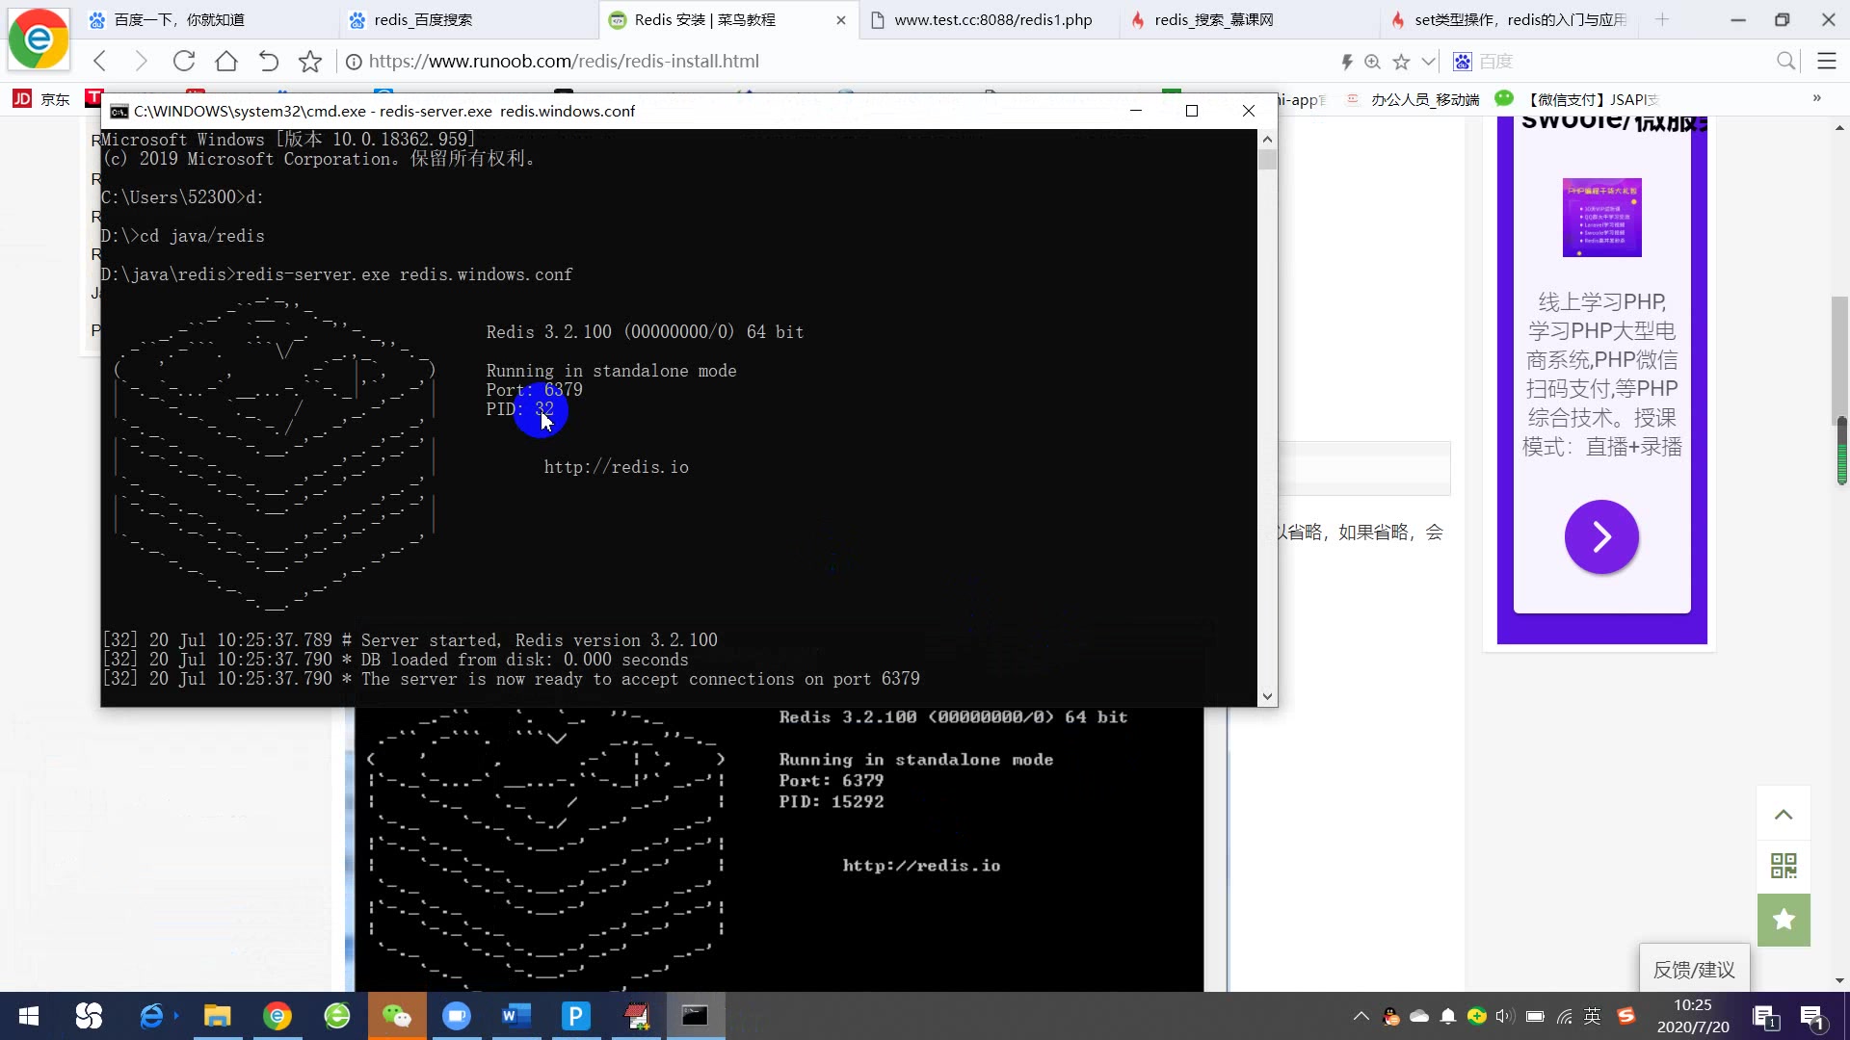Click the cmd window title bar icon

tap(119, 112)
